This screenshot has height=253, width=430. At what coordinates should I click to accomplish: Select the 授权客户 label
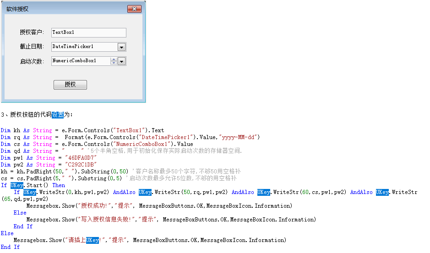coord(32,32)
